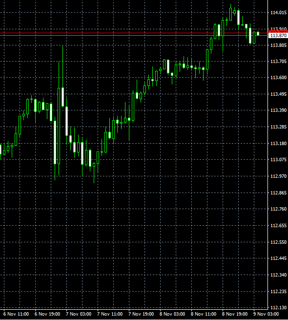Click the 112.550 price level label

tap(278, 242)
